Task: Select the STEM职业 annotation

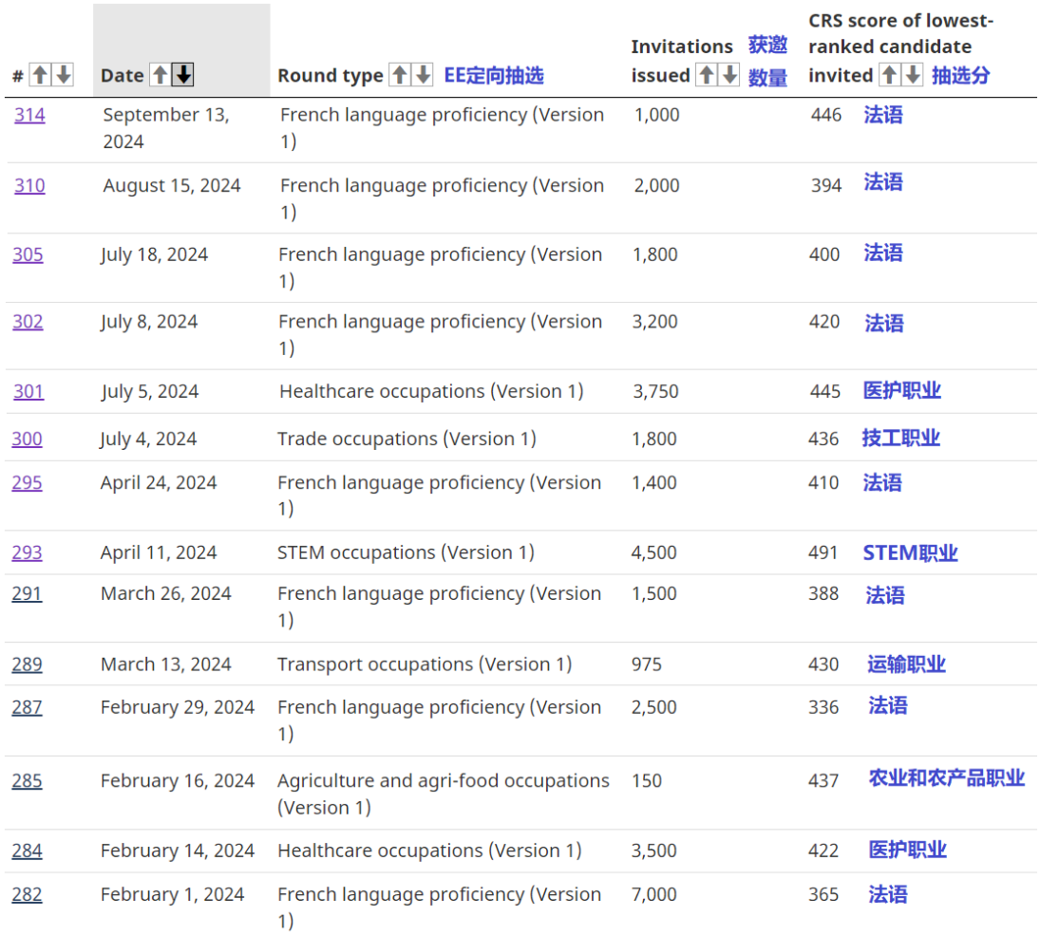Action: click(x=910, y=552)
